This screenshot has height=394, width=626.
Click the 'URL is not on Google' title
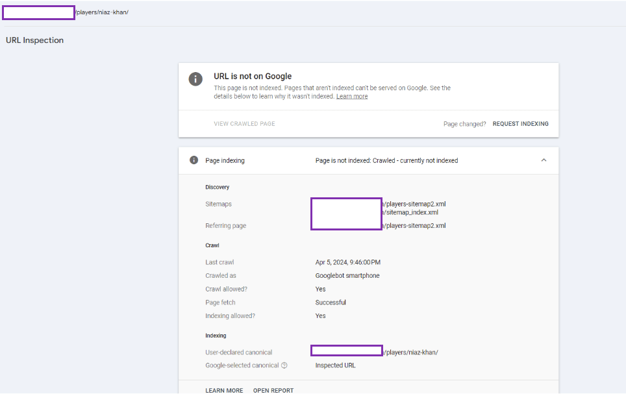coord(253,76)
